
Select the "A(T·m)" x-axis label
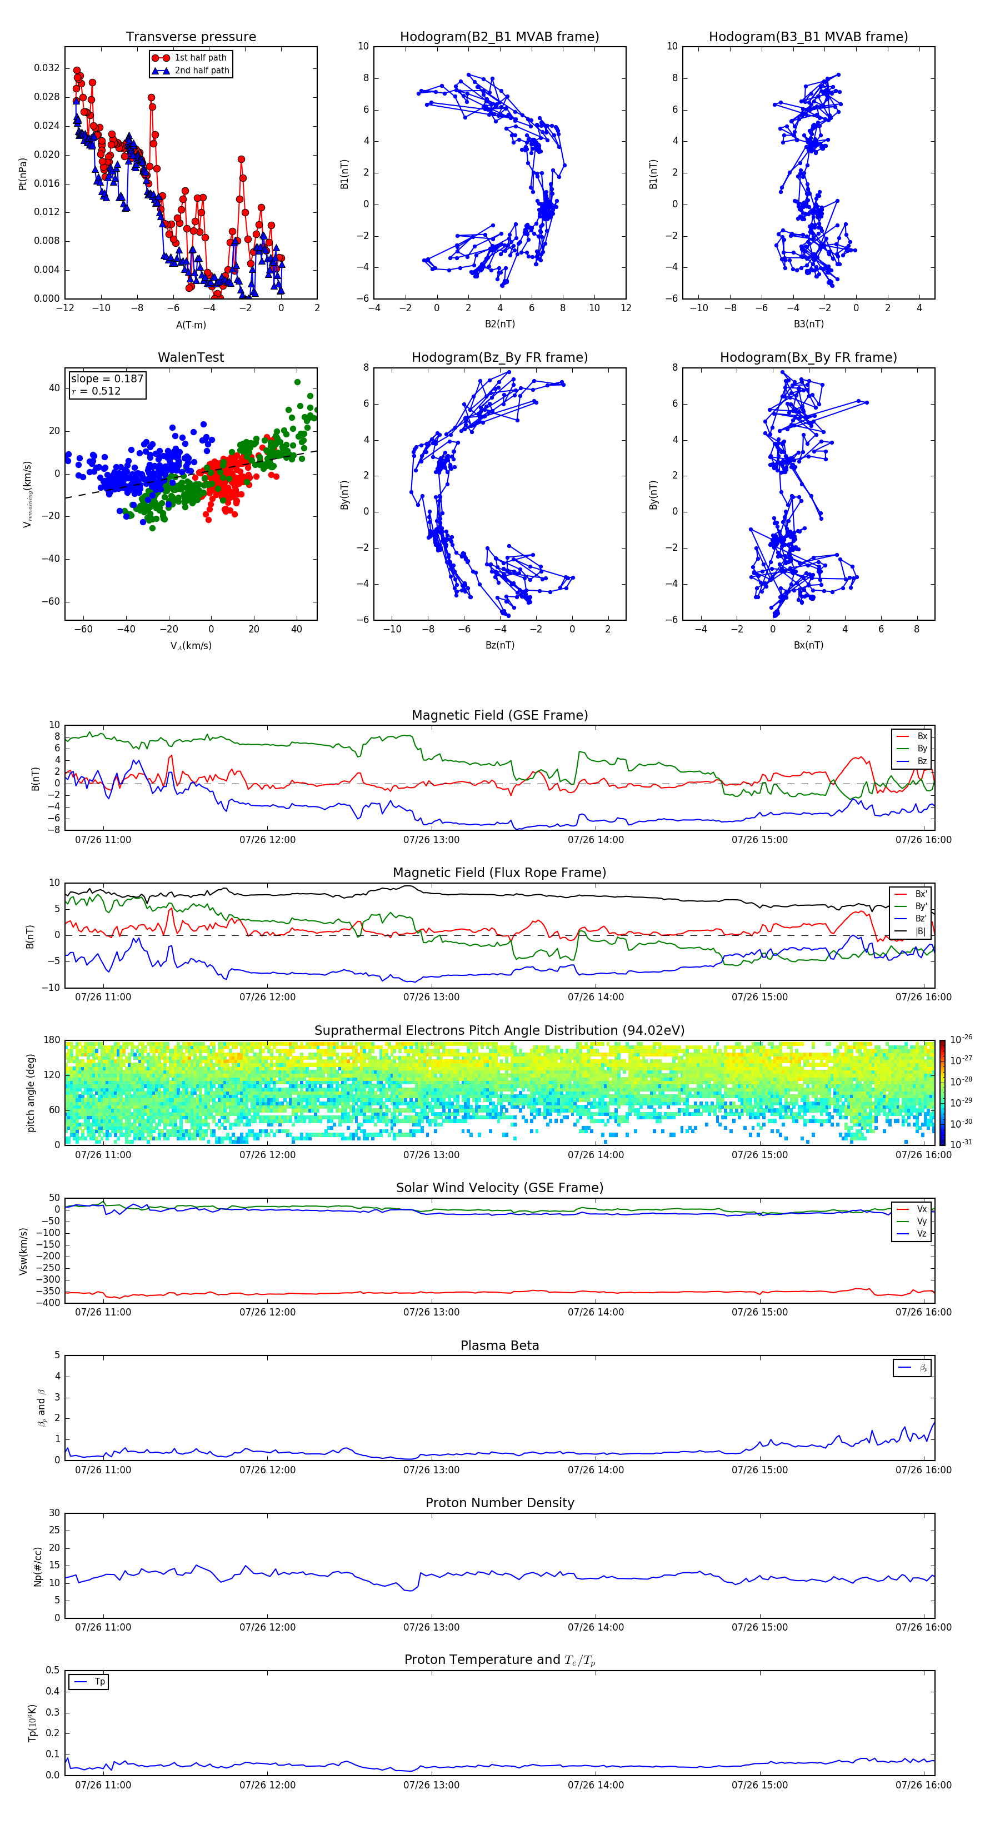pyautogui.click(x=191, y=325)
